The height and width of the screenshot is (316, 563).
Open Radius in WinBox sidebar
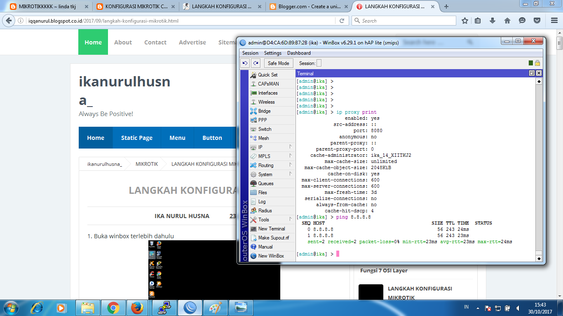[x=272, y=211]
